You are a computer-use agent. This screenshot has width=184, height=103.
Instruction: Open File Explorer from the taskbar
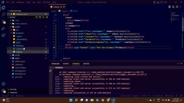pos(92,100)
